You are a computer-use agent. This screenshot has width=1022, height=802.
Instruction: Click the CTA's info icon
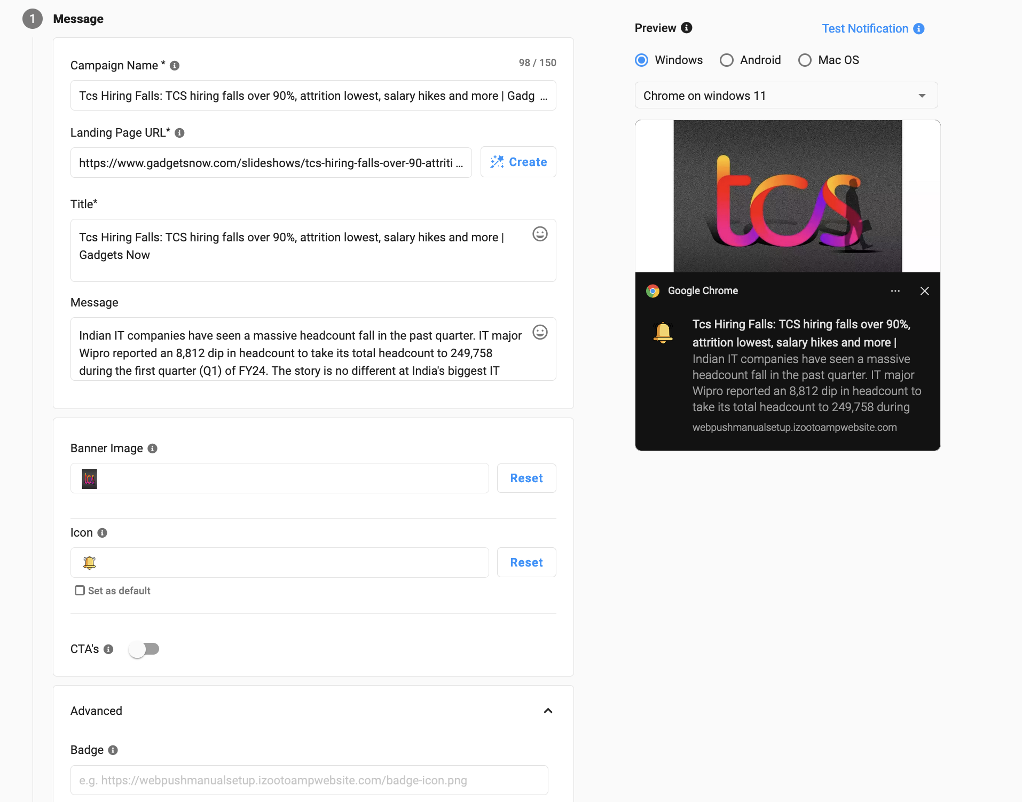[108, 649]
